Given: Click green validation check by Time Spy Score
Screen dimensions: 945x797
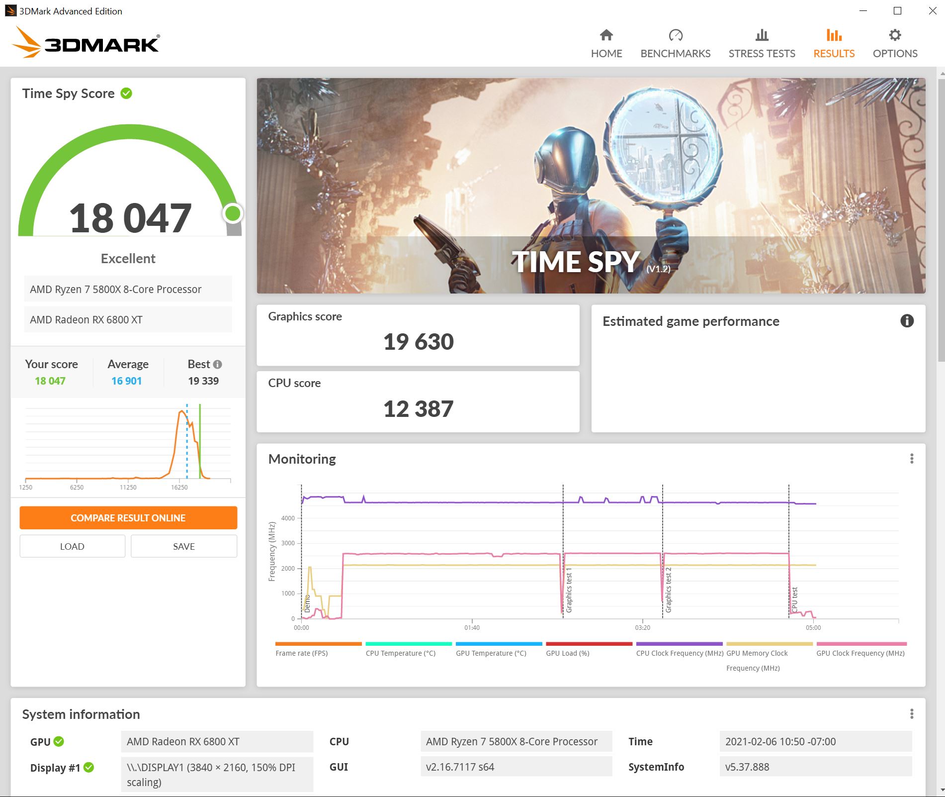Looking at the screenshot, I should [127, 94].
